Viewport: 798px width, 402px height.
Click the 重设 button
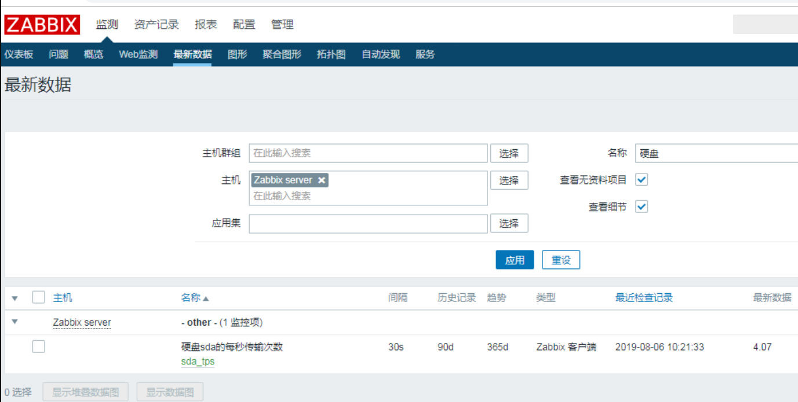(x=561, y=260)
